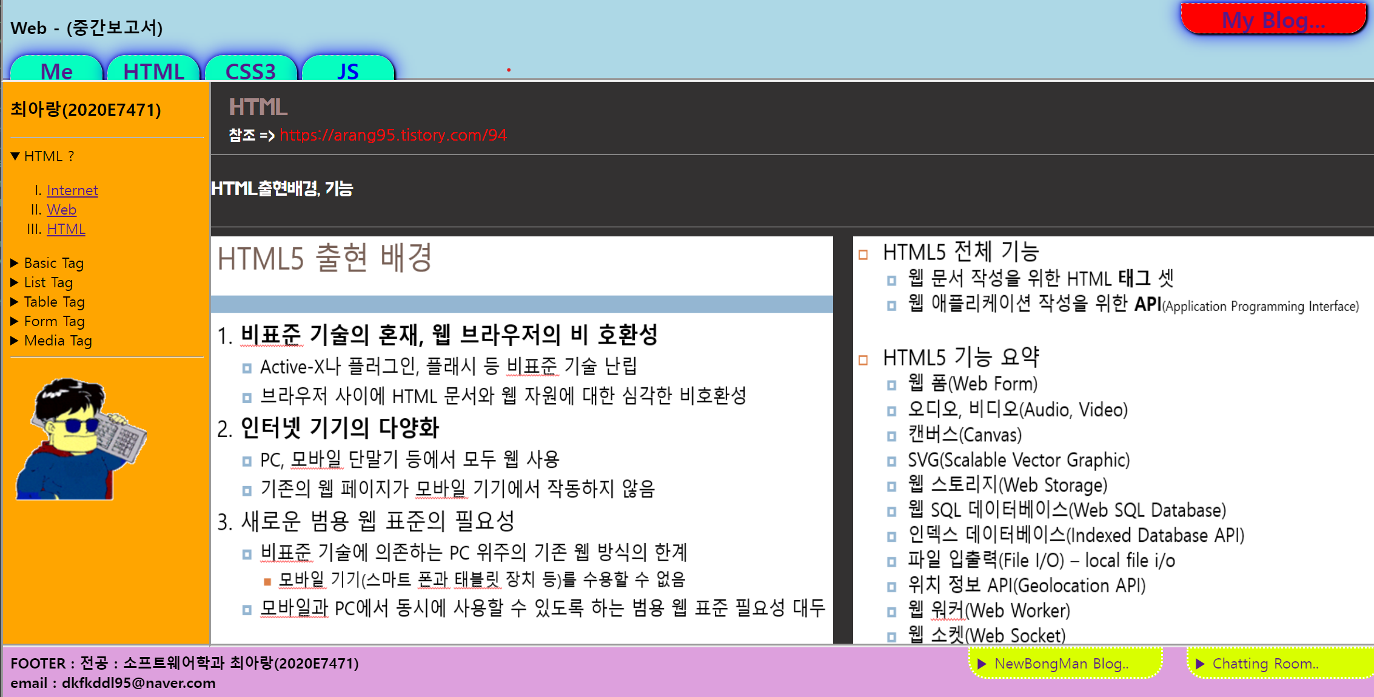The image size is (1374, 697).
Task: Expand the Chatting Room footer item
Action: (x=1265, y=664)
